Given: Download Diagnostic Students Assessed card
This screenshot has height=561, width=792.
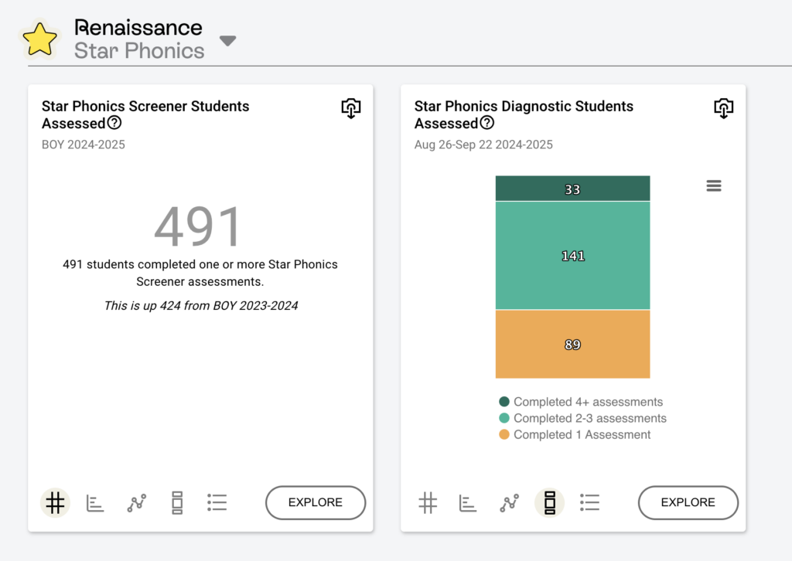Looking at the screenshot, I should pos(724,108).
